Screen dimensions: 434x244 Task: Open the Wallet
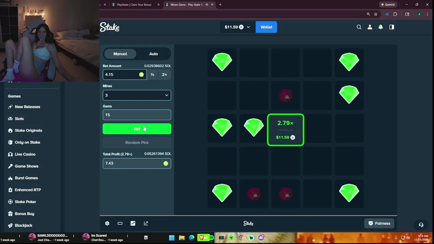[266, 27]
